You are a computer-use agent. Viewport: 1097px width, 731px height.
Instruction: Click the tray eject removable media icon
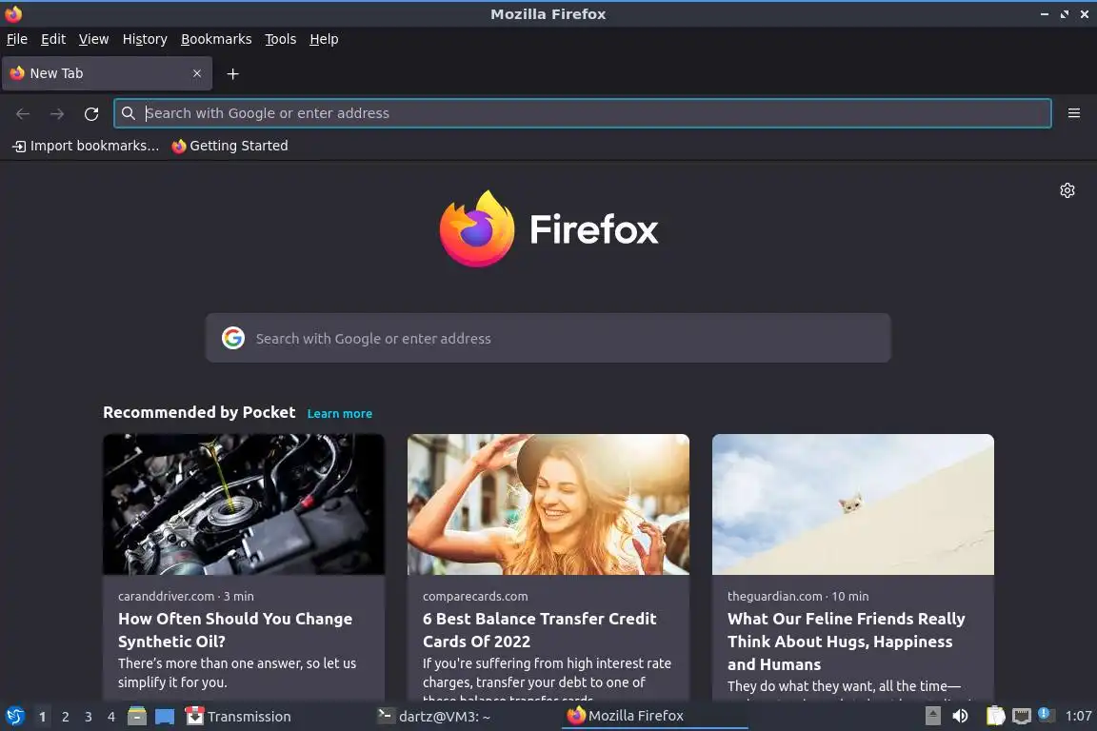(932, 716)
